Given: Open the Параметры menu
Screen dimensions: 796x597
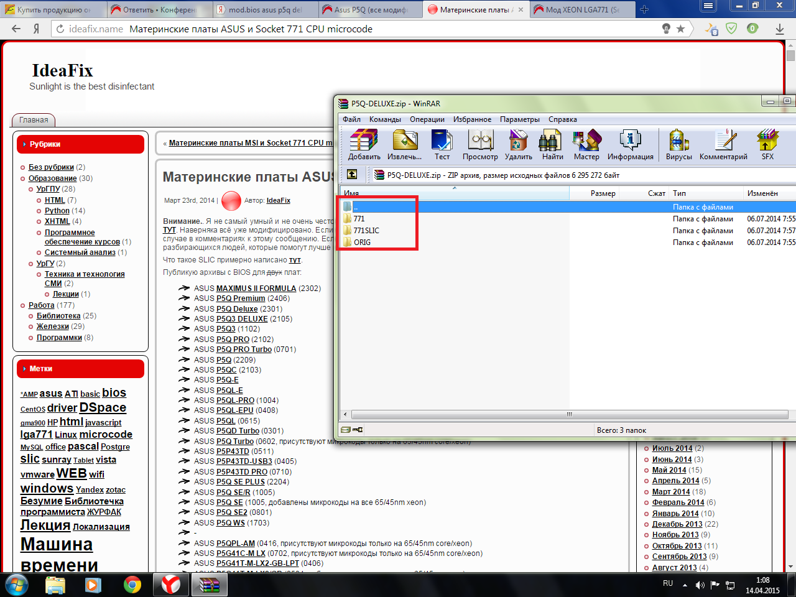Looking at the screenshot, I should click(520, 119).
